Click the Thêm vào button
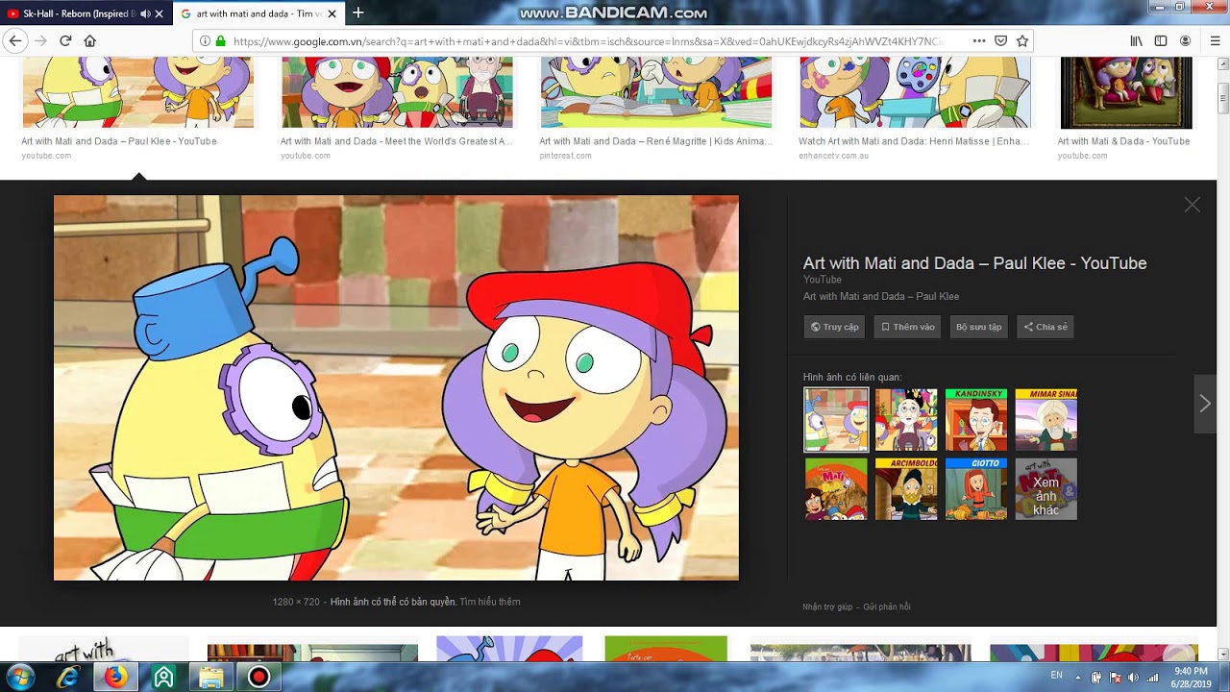Screen dimensions: 1230x692 point(907,327)
